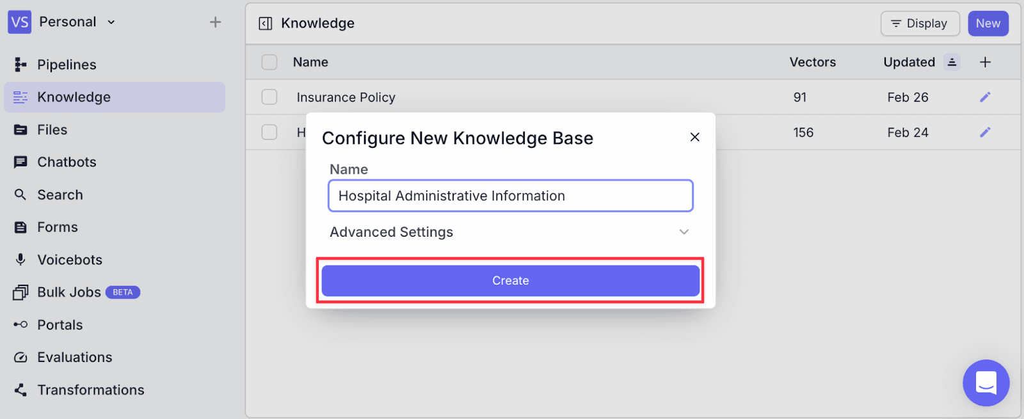Open the Display options dropdown
1024x419 pixels.
[x=920, y=24]
